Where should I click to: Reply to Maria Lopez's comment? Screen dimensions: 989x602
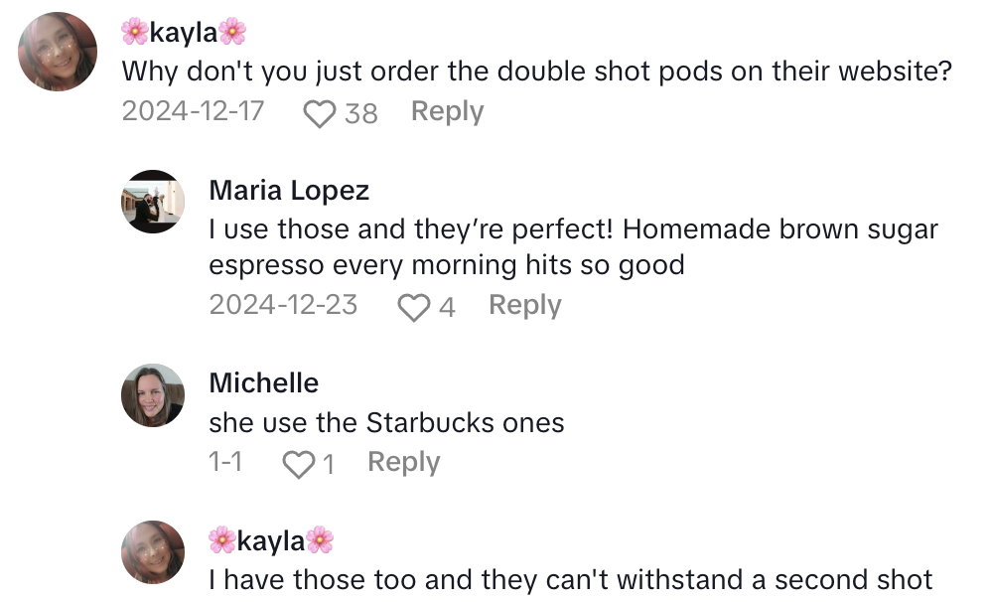[x=524, y=306]
